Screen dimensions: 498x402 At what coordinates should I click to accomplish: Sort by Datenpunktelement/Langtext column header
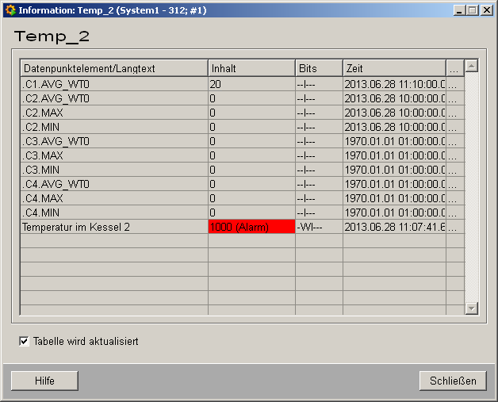[x=114, y=68]
